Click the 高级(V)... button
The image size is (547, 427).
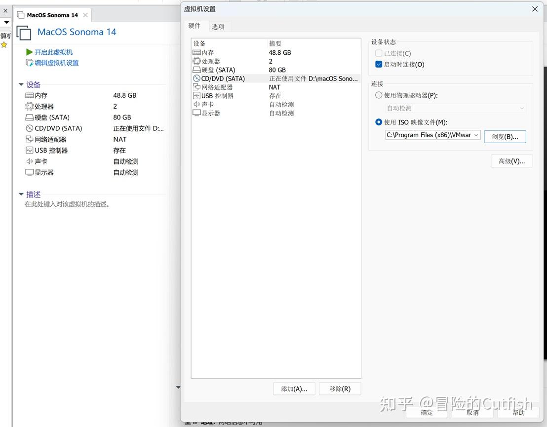coord(511,161)
